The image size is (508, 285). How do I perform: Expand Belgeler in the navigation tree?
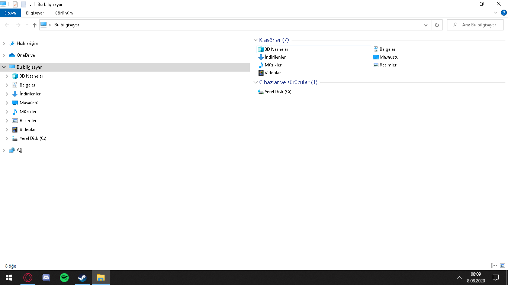7,85
